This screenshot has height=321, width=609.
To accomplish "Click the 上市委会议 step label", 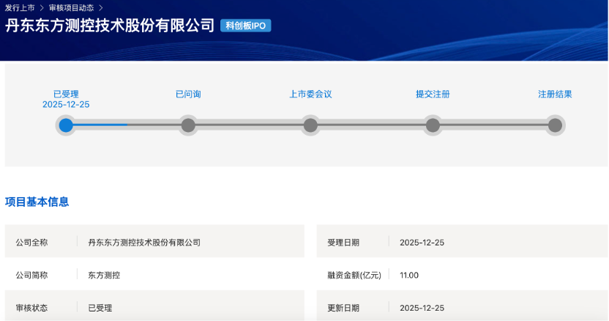I will pyautogui.click(x=310, y=95).
